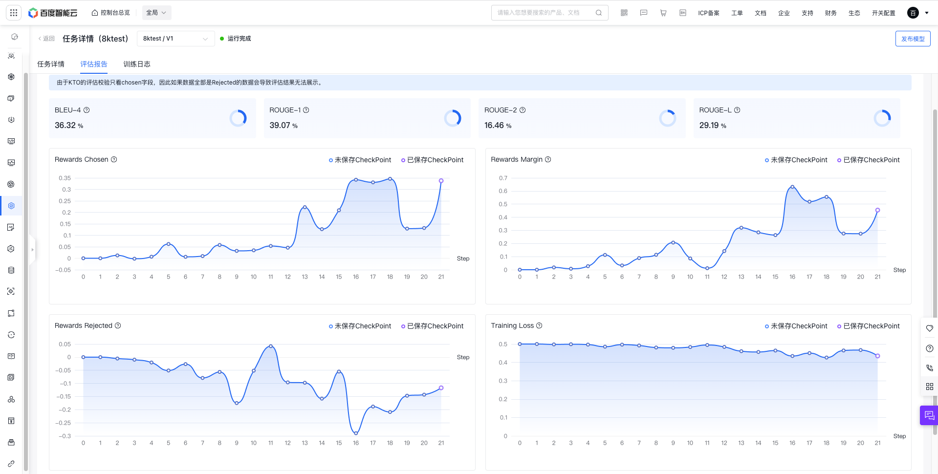Screen dimensions: 938x474
Task: Switch to the 训练日志 tab
Action: click(137, 64)
